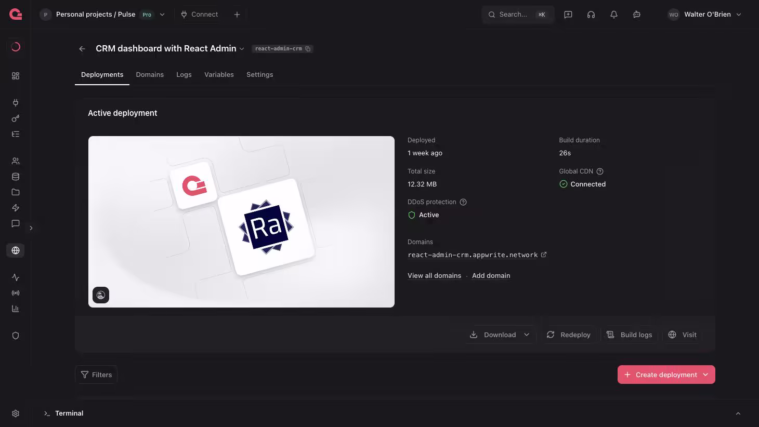759x427 pixels.
Task: Click the Global CDN help icon
Action: [x=600, y=171]
